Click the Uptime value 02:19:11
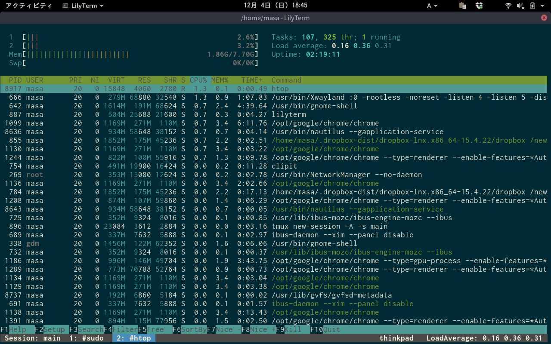This screenshot has height=344, width=551. [323, 54]
